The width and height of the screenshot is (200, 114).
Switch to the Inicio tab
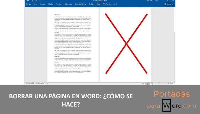point(35,4)
